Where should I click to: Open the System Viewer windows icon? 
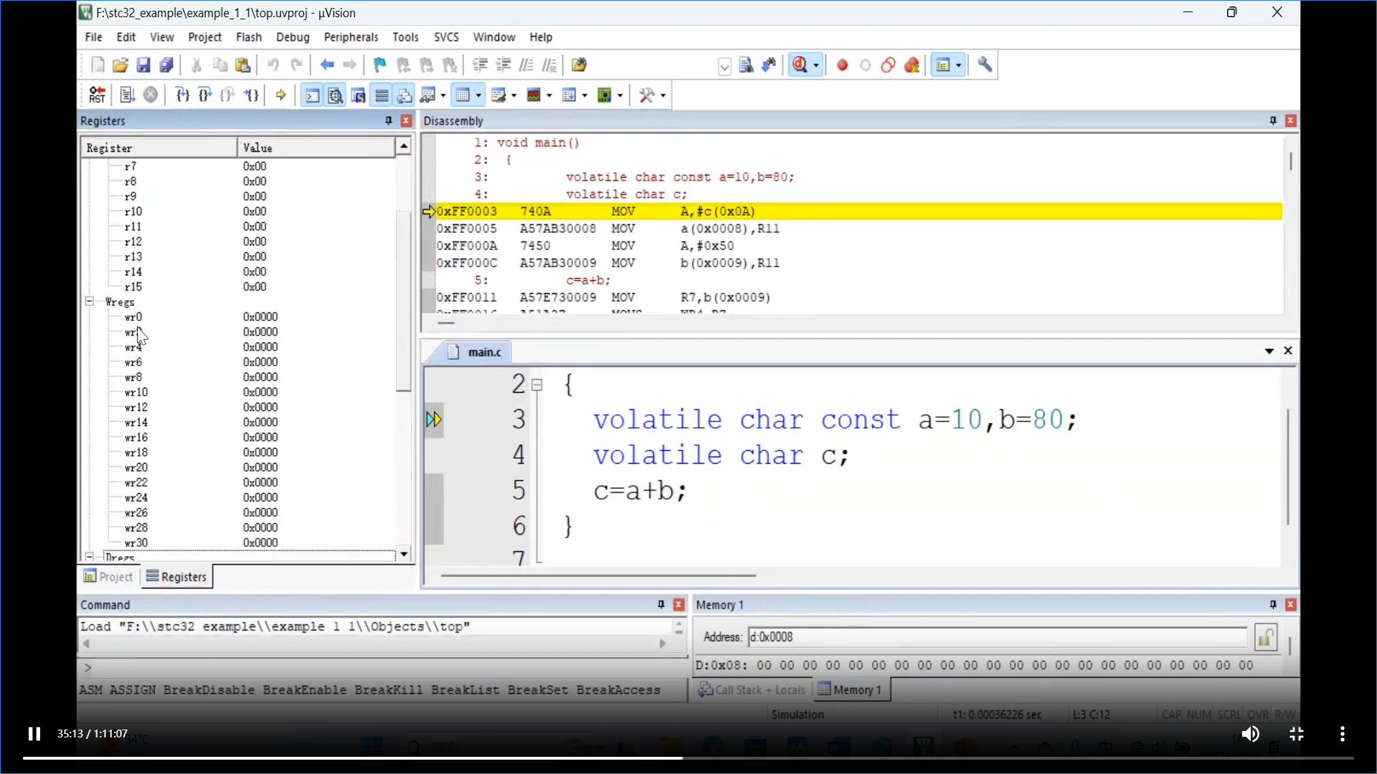click(x=604, y=95)
